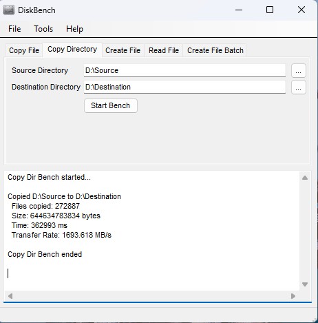Click the 'Size: 644634783834 bytes' line
This screenshot has width=318, height=323.
56,216
